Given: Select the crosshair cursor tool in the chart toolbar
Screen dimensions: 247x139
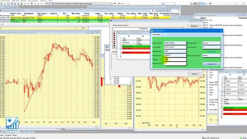Looking at the screenshot, I should [x=202, y=3].
